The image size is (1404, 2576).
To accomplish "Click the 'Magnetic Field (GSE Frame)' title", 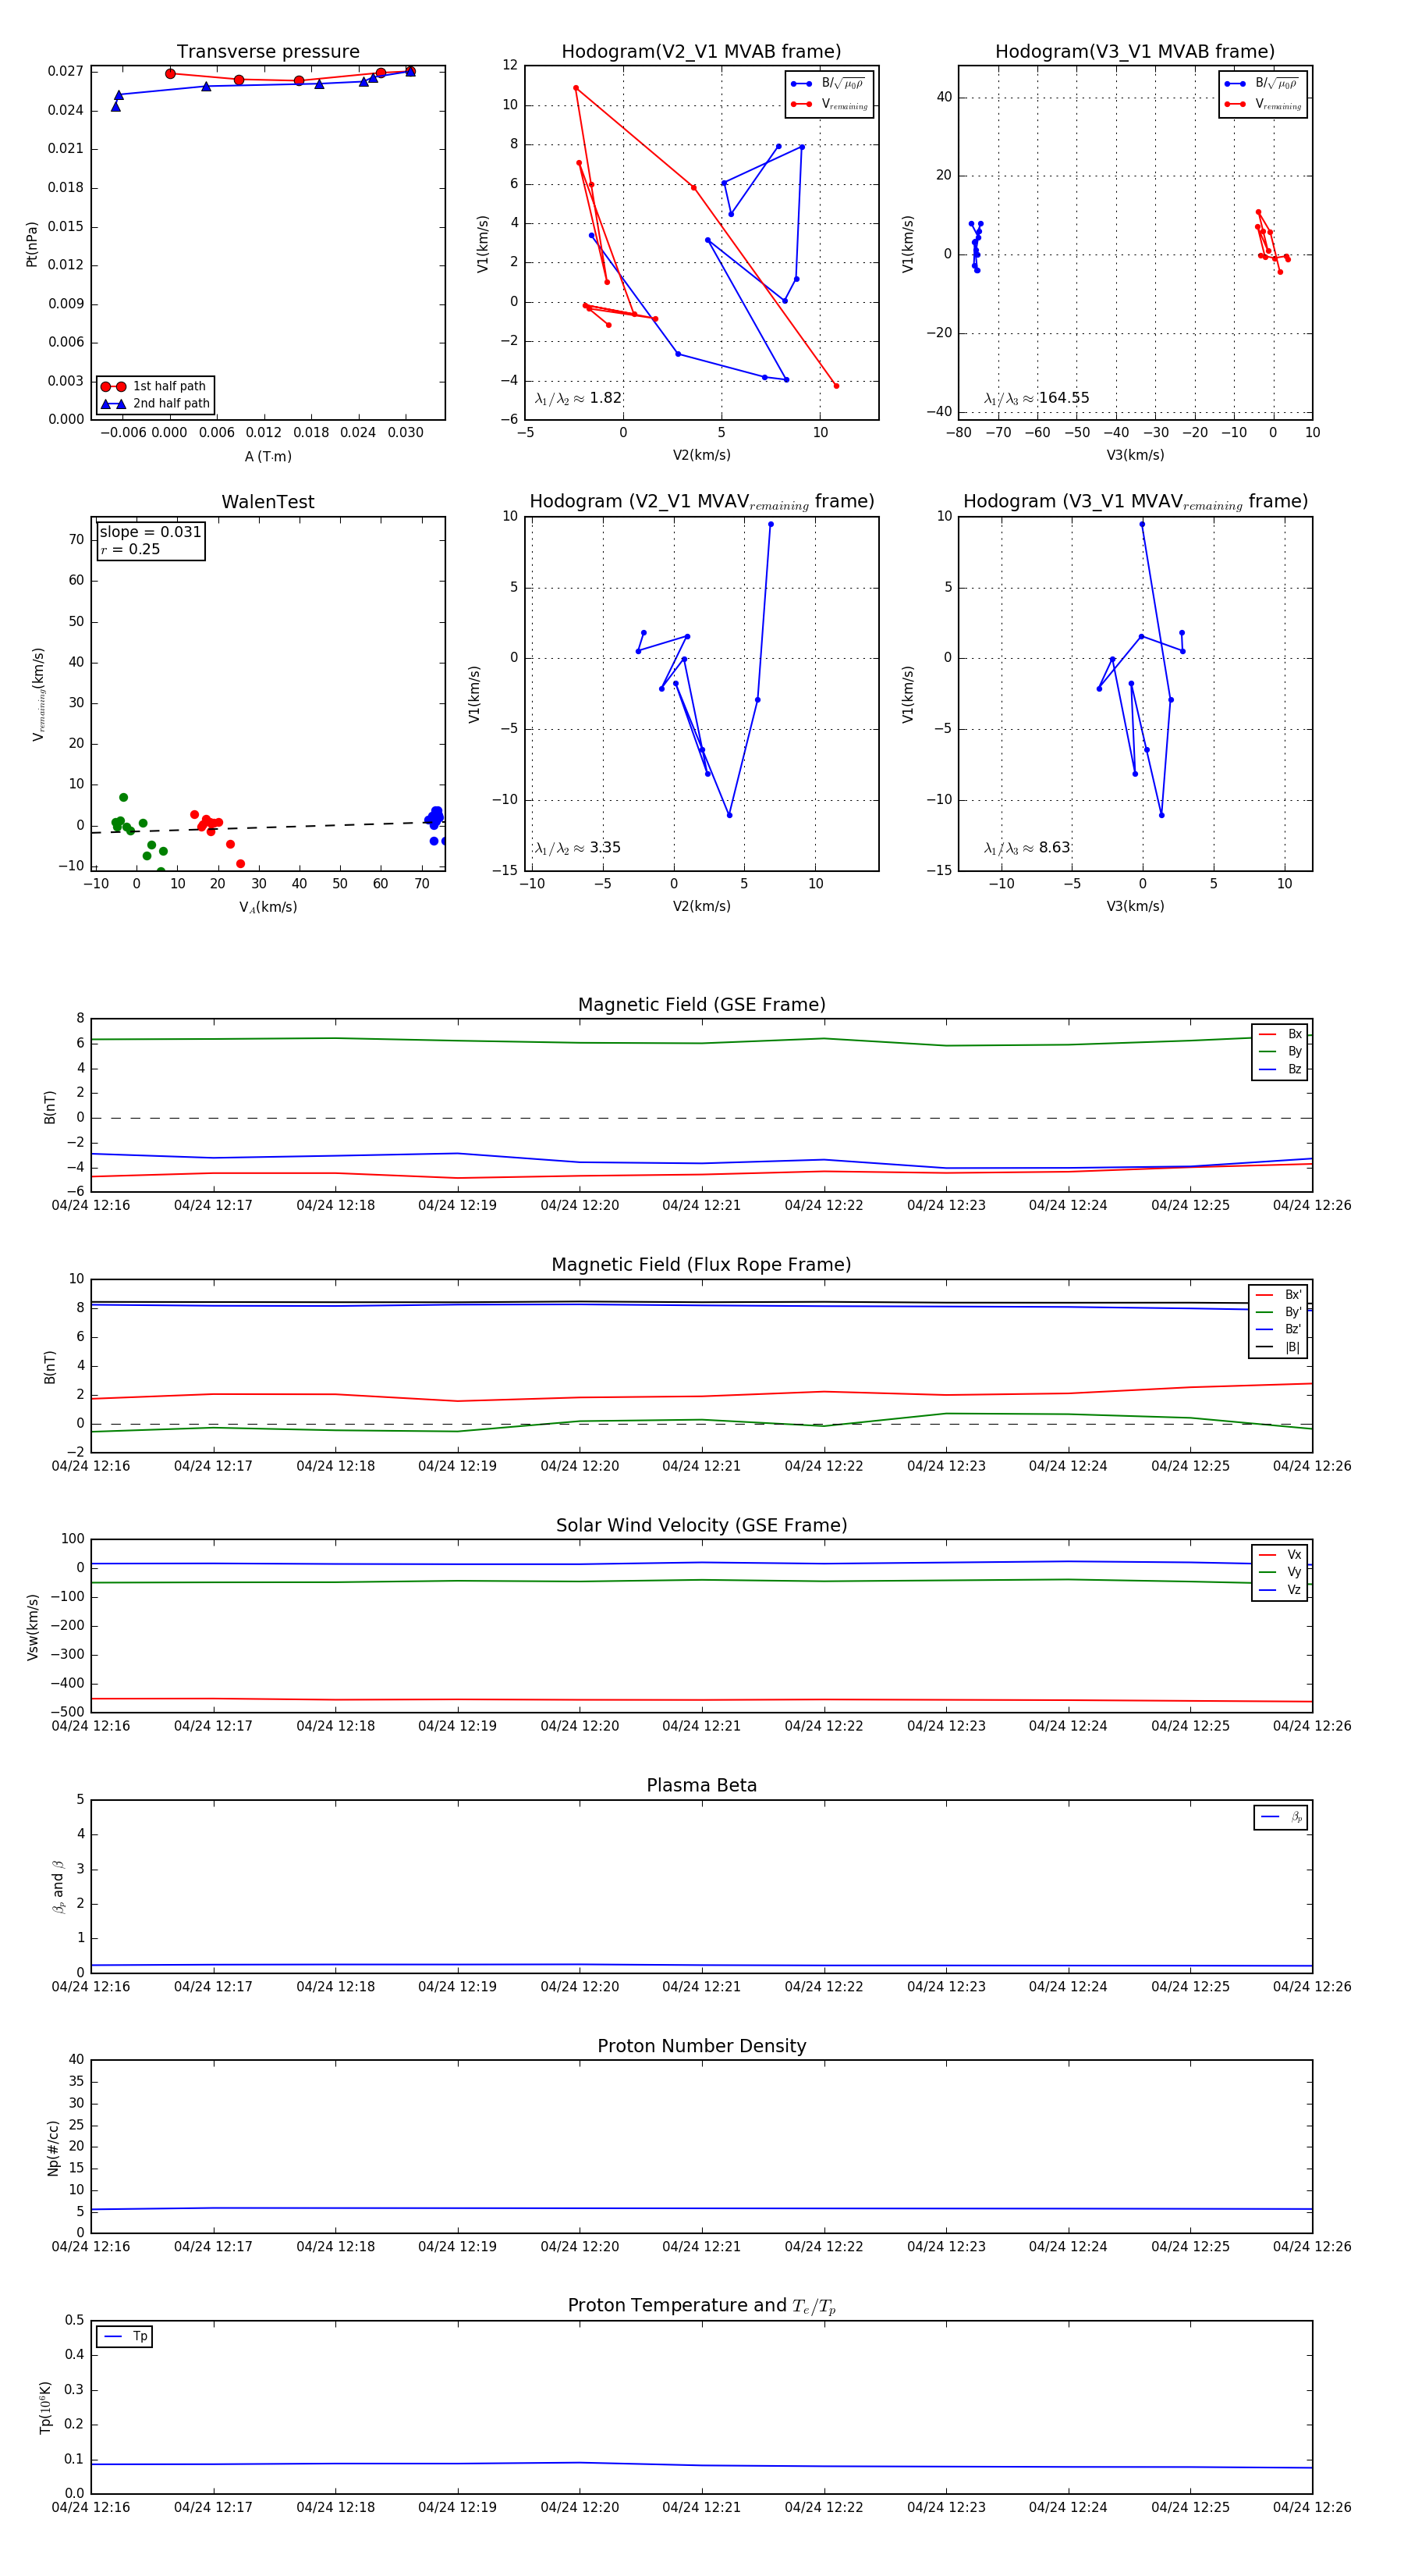I will tap(701, 1005).
